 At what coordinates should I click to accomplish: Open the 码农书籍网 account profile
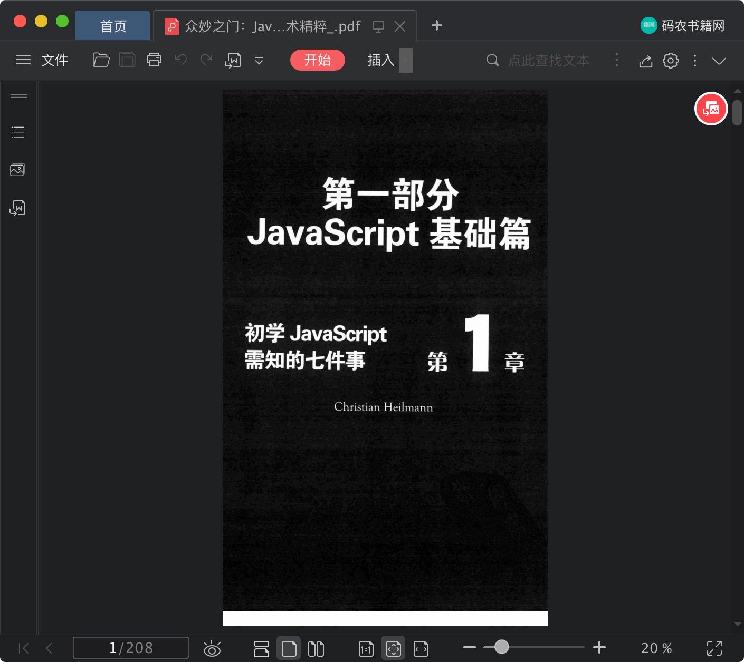click(683, 25)
